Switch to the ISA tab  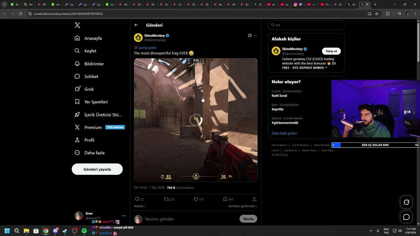[136, 4]
